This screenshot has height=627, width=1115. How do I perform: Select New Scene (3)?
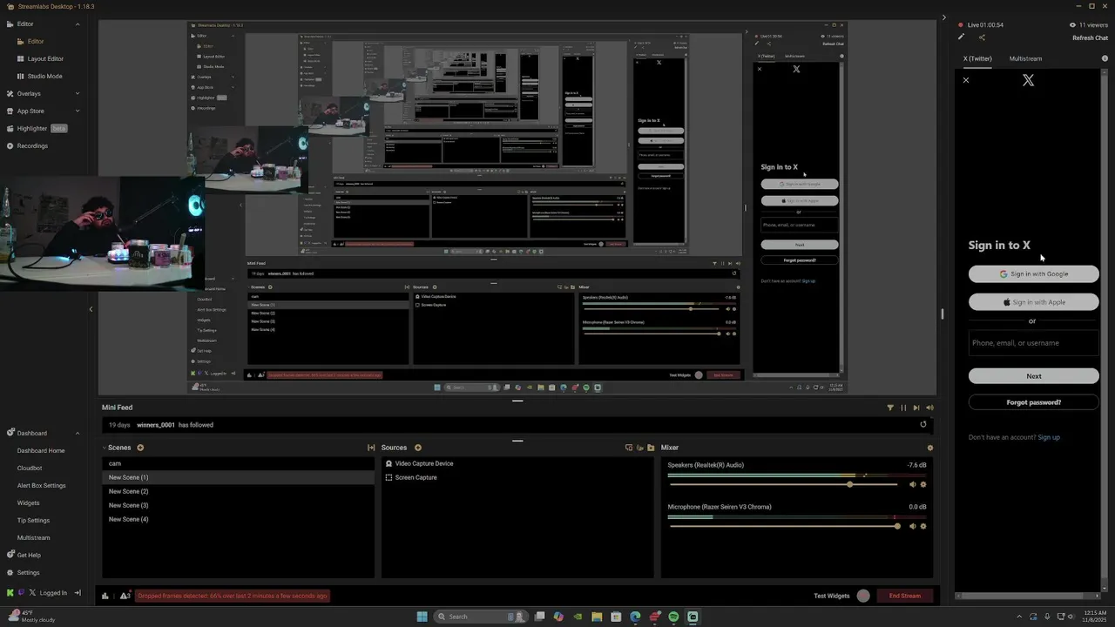(238, 505)
